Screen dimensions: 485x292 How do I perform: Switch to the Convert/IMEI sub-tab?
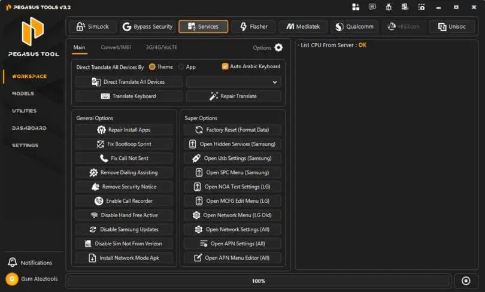(116, 47)
